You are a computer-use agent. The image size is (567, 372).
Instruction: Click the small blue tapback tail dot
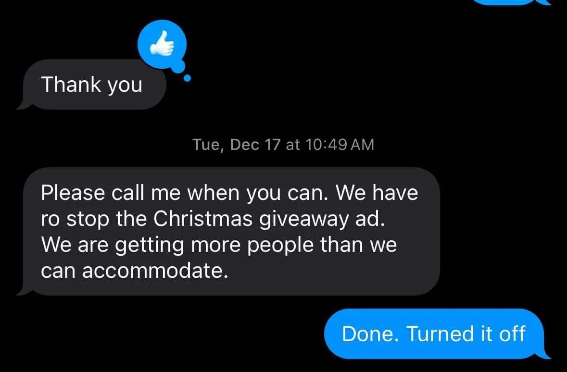click(187, 78)
